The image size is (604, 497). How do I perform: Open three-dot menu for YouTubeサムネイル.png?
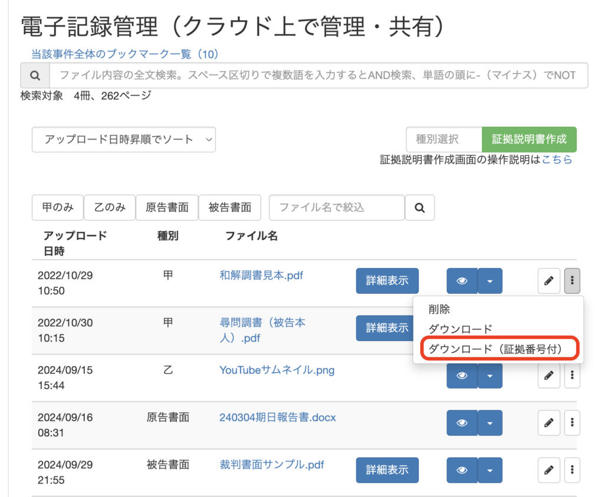pyautogui.click(x=572, y=375)
